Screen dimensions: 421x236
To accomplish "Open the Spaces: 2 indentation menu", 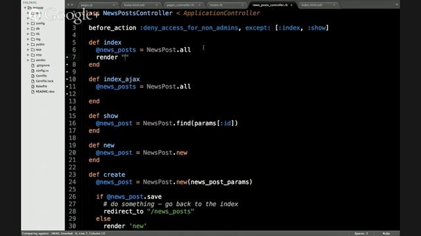I will pos(361,233).
